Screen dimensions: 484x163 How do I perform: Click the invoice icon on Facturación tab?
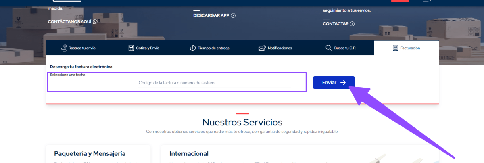tap(395, 48)
